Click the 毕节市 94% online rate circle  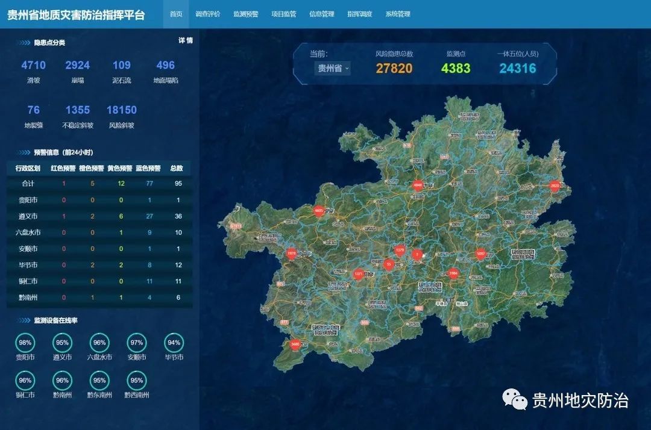pos(174,343)
